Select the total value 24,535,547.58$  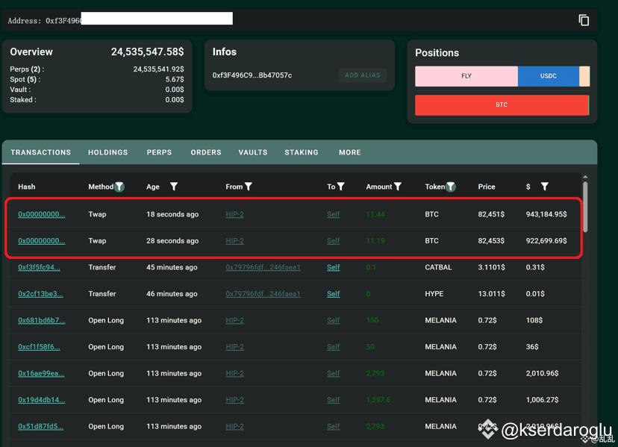(x=147, y=51)
